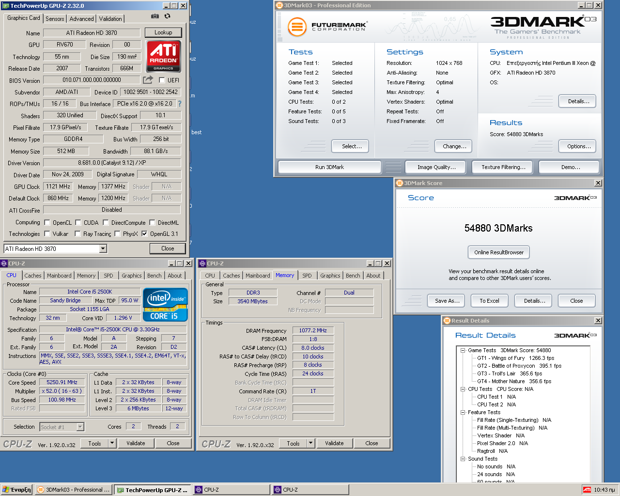
Task: Click the taskbar clock 10:43
Action: (x=604, y=490)
